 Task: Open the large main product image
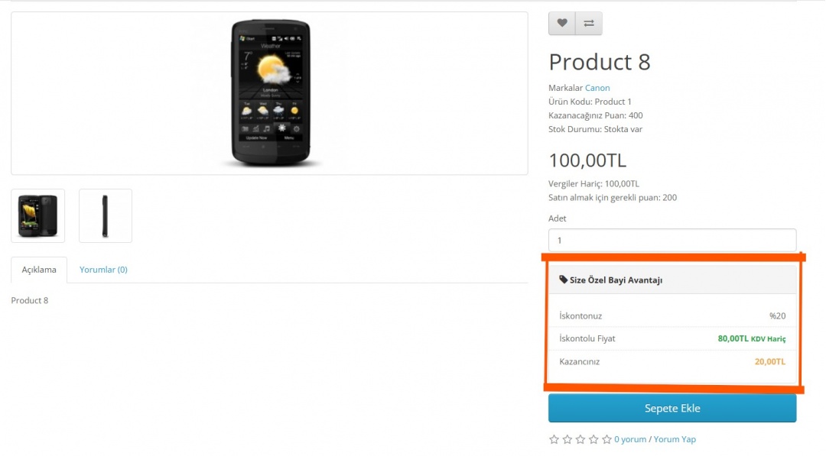click(x=269, y=93)
